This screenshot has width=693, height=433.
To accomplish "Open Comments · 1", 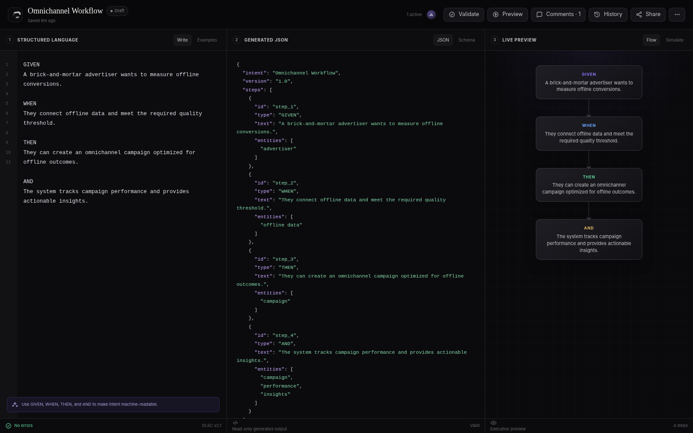I will click(558, 14).
